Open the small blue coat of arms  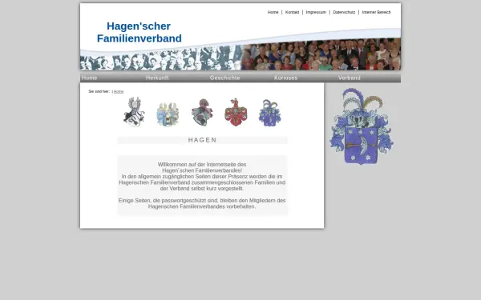click(269, 113)
